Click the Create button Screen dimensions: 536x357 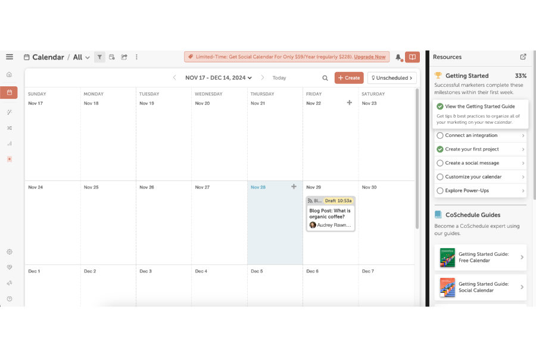click(349, 78)
